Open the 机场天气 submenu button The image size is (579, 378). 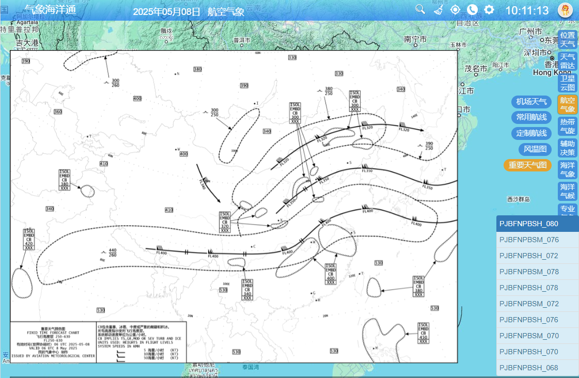point(531,102)
